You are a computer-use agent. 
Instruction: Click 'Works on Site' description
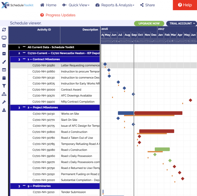coord(70,114)
